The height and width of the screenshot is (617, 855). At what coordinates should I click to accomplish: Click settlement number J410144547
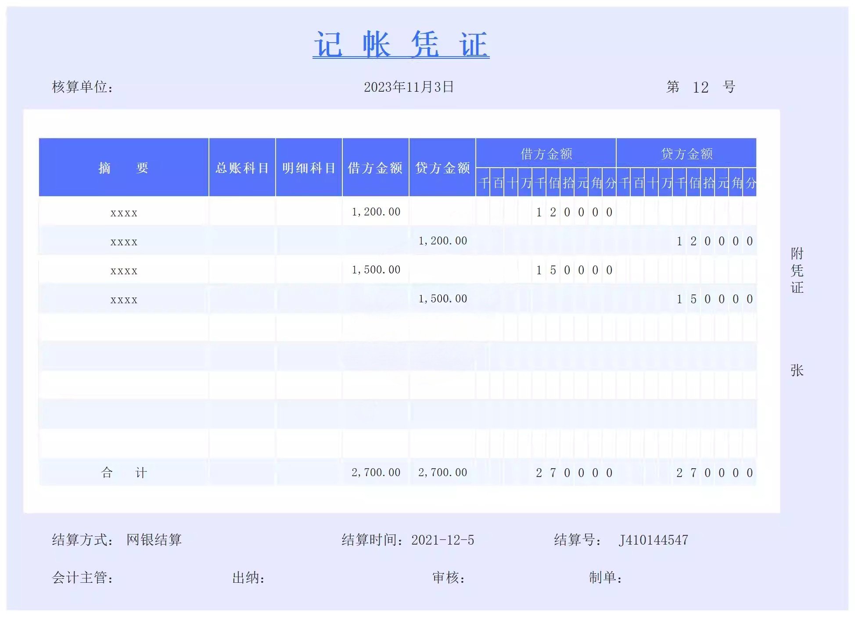click(x=653, y=540)
